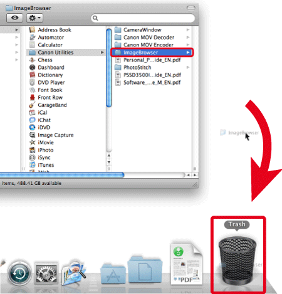Launch Preview app from the Dock
Viewport: 282px width, 294px height.
(x=74, y=273)
